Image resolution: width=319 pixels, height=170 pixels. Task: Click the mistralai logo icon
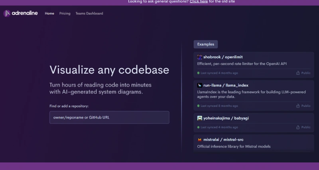click(x=200, y=140)
